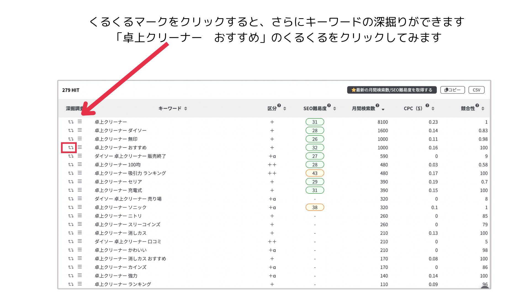
Task: Click deep-dive icon for 卓上クリーナー おすすめ
Action: point(71,148)
